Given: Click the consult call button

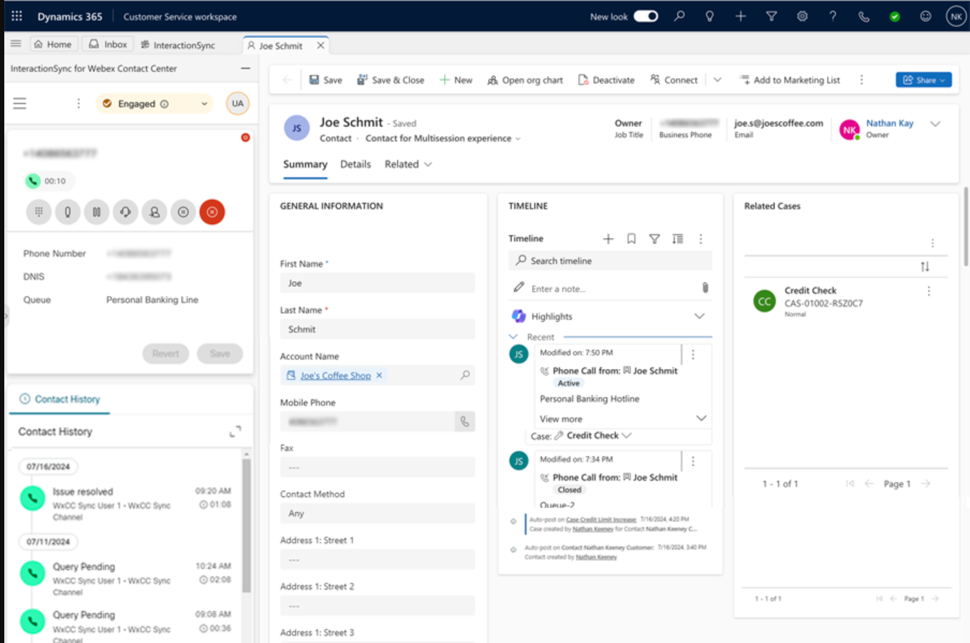Looking at the screenshot, I should (126, 212).
